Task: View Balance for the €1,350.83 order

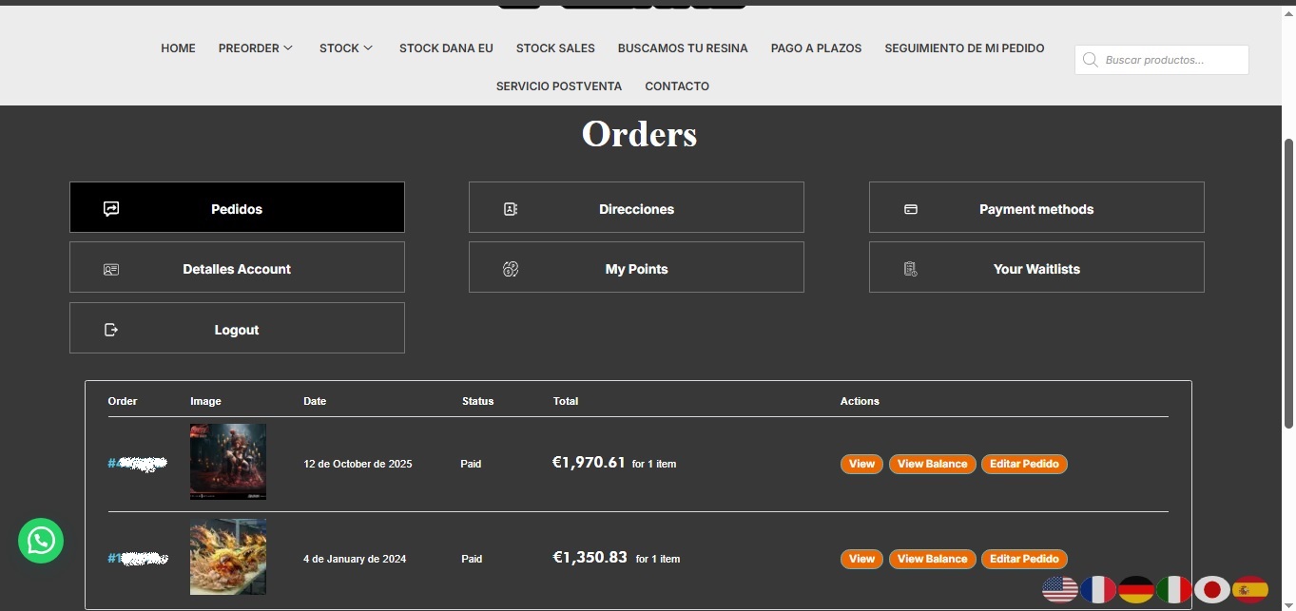Action: point(932,559)
